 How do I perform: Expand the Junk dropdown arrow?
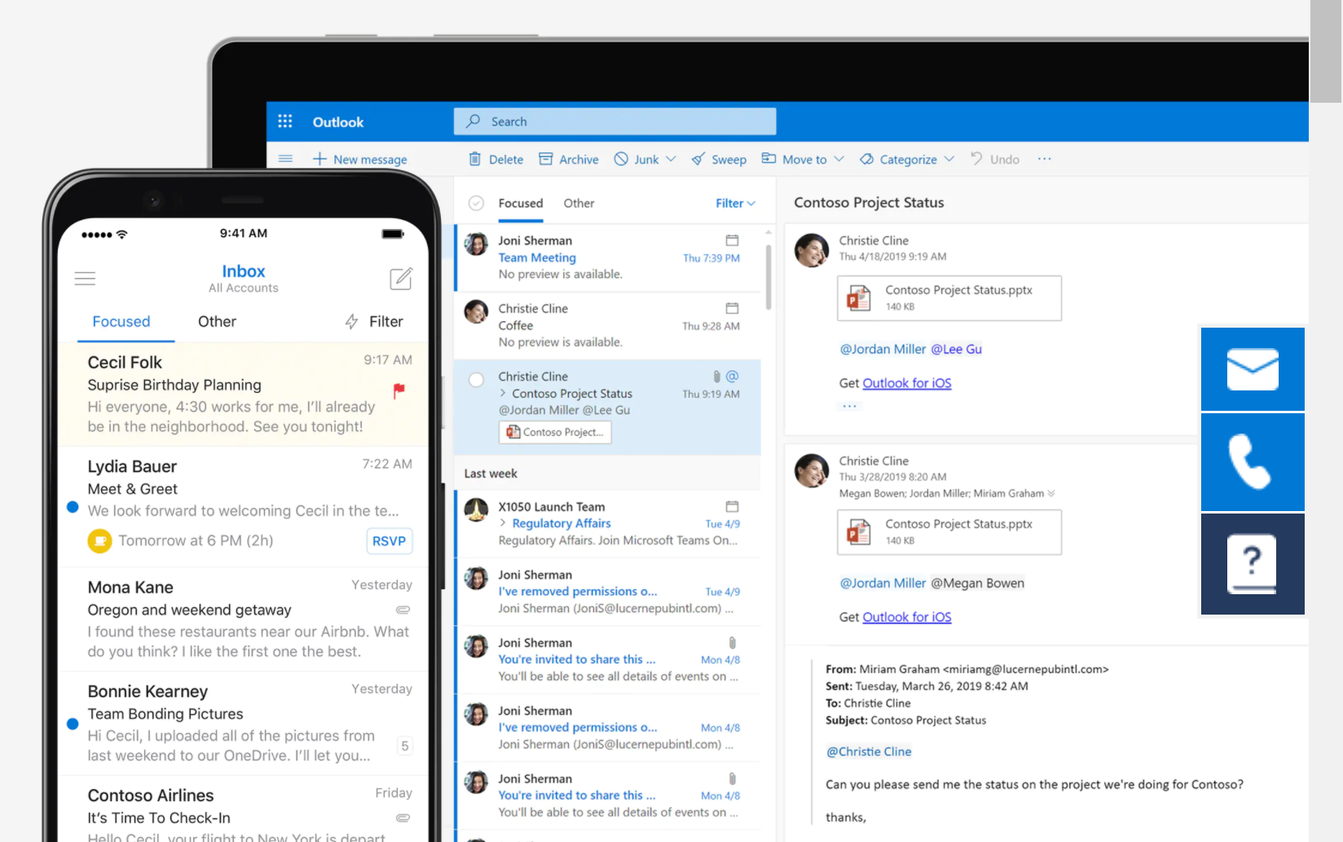coord(671,159)
